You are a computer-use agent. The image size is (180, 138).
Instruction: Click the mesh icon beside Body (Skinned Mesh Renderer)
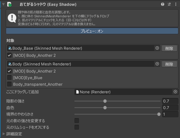[10, 64]
